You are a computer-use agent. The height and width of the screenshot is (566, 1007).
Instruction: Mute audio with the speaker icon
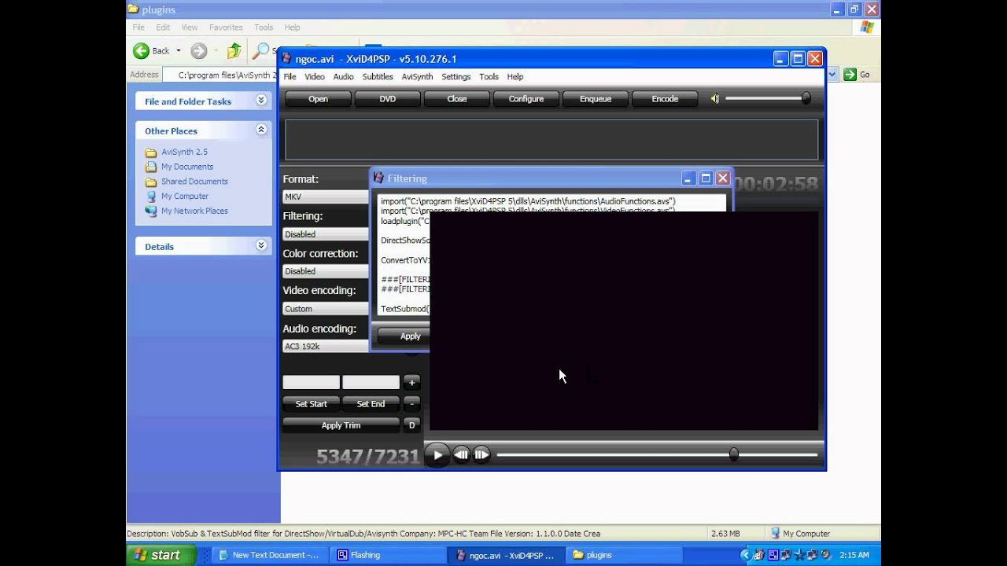[x=714, y=98]
